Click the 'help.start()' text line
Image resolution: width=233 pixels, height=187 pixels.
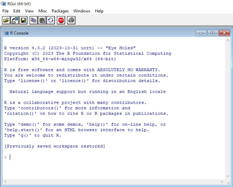point(76,130)
